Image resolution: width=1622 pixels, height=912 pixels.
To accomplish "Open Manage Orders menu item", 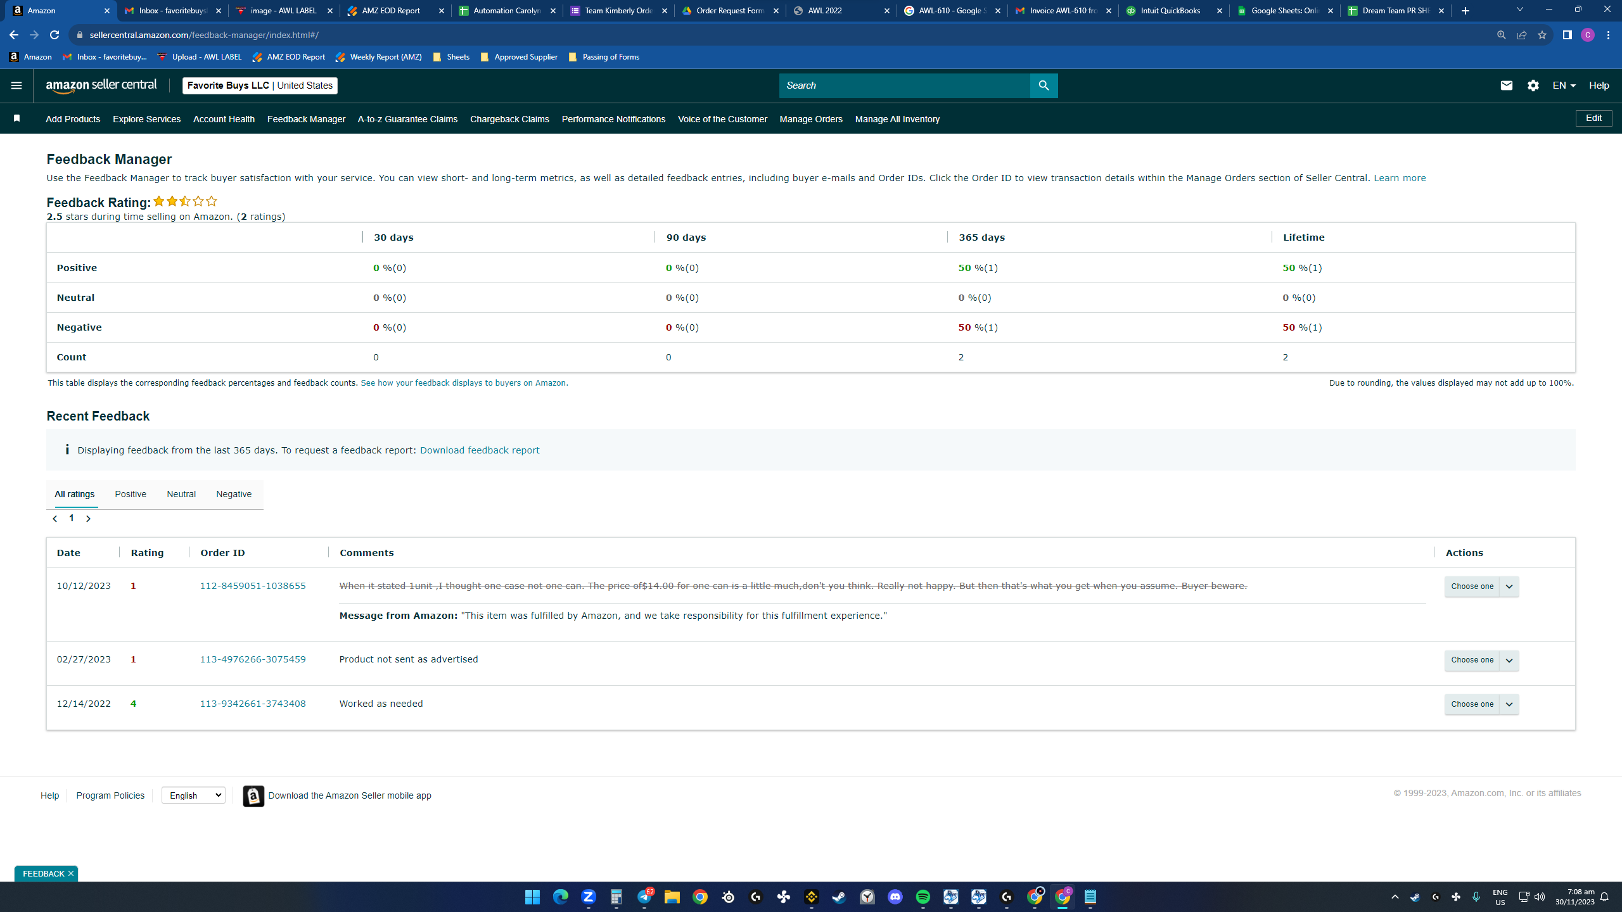I will (811, 119).
